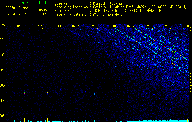Click the Observer field label

pos(62,3)
